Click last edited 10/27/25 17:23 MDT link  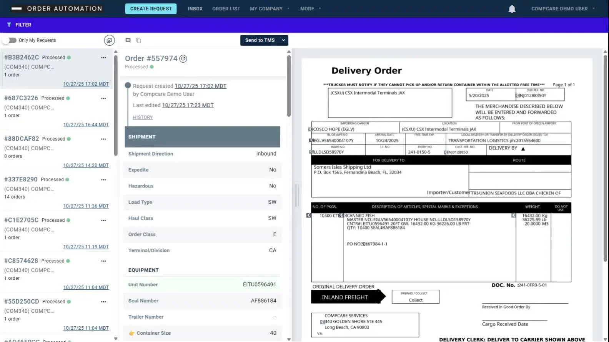point(188,105)
